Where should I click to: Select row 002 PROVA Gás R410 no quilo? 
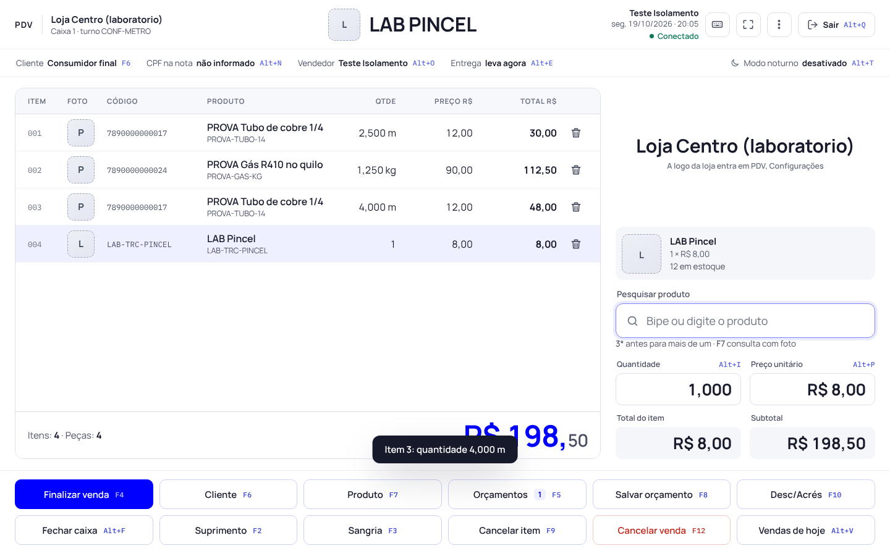[x=308, y=170]
